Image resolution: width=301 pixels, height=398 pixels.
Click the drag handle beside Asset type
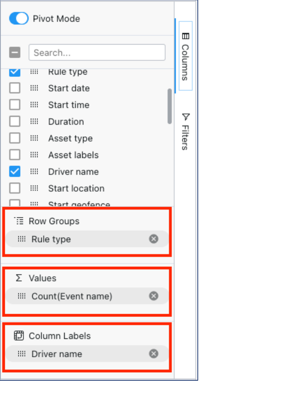(x=34, y=138)
